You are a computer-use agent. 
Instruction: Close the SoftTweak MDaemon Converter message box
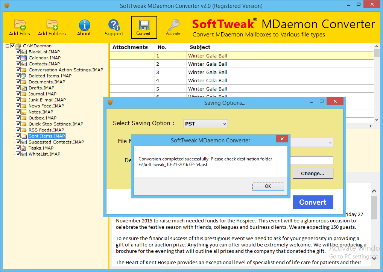click(282, 139)
